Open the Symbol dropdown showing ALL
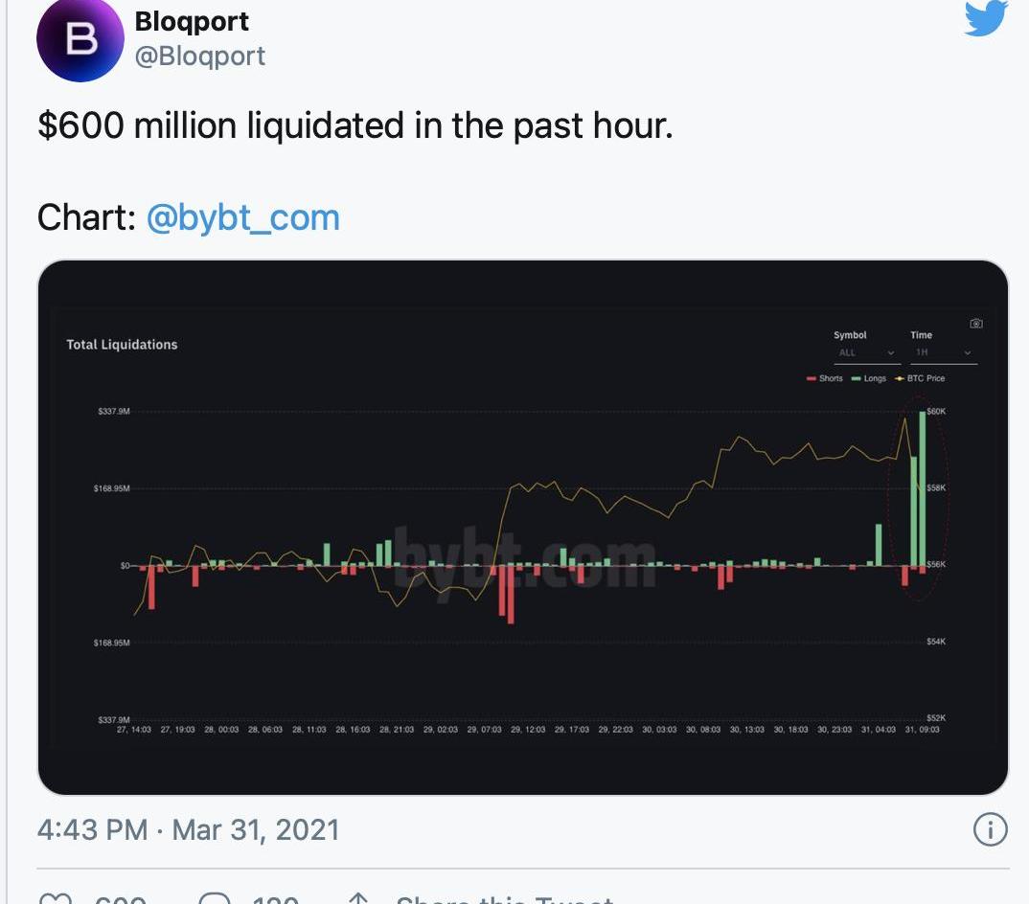1029x904 pixels. click(x=865, y=353)
